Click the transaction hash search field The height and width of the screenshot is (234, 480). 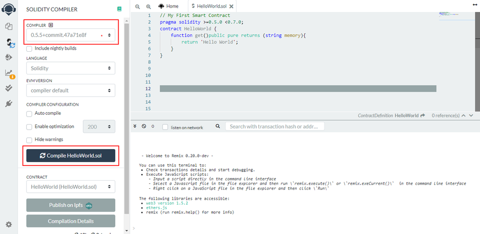point(275,126)
